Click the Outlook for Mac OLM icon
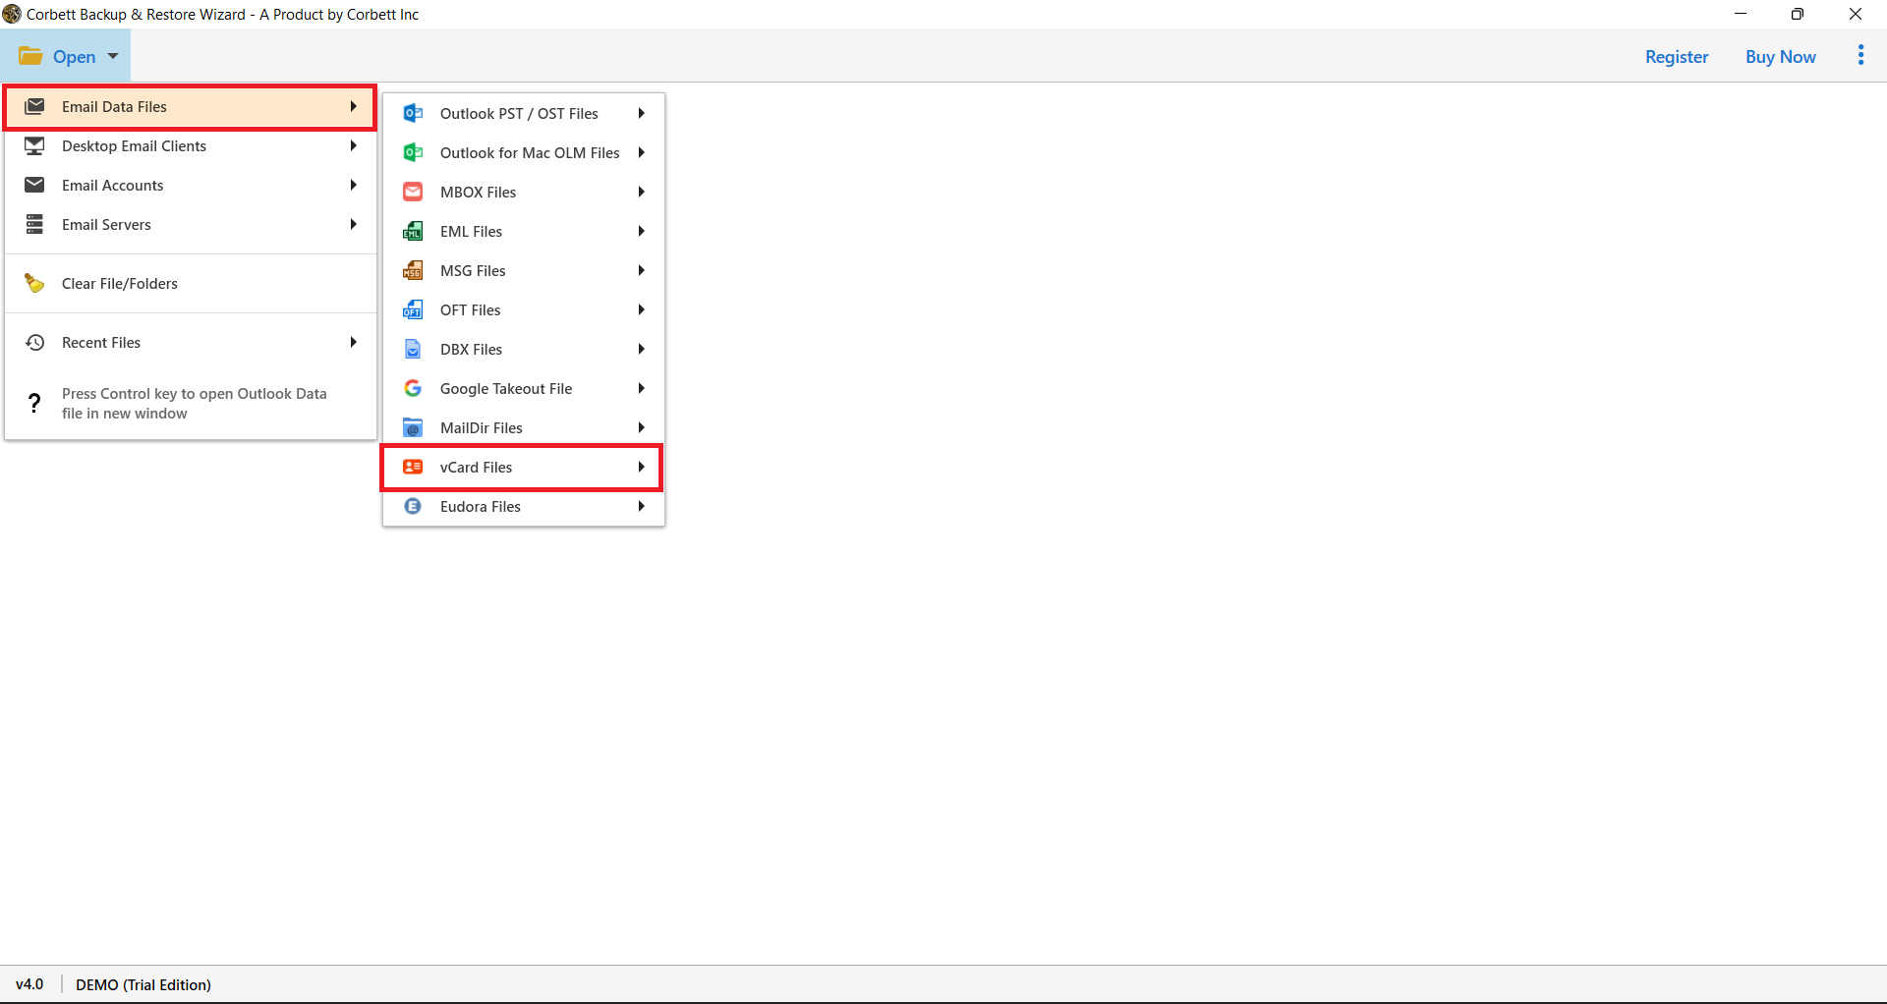 [413, 152]
